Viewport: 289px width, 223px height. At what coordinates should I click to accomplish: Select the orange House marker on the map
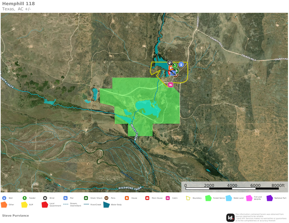(x=171, y=68)
